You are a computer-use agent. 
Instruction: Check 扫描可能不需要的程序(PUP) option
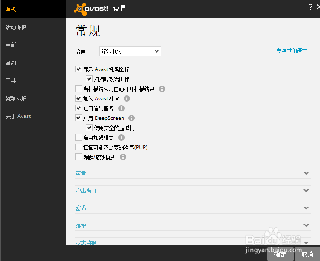click(79, 147)
